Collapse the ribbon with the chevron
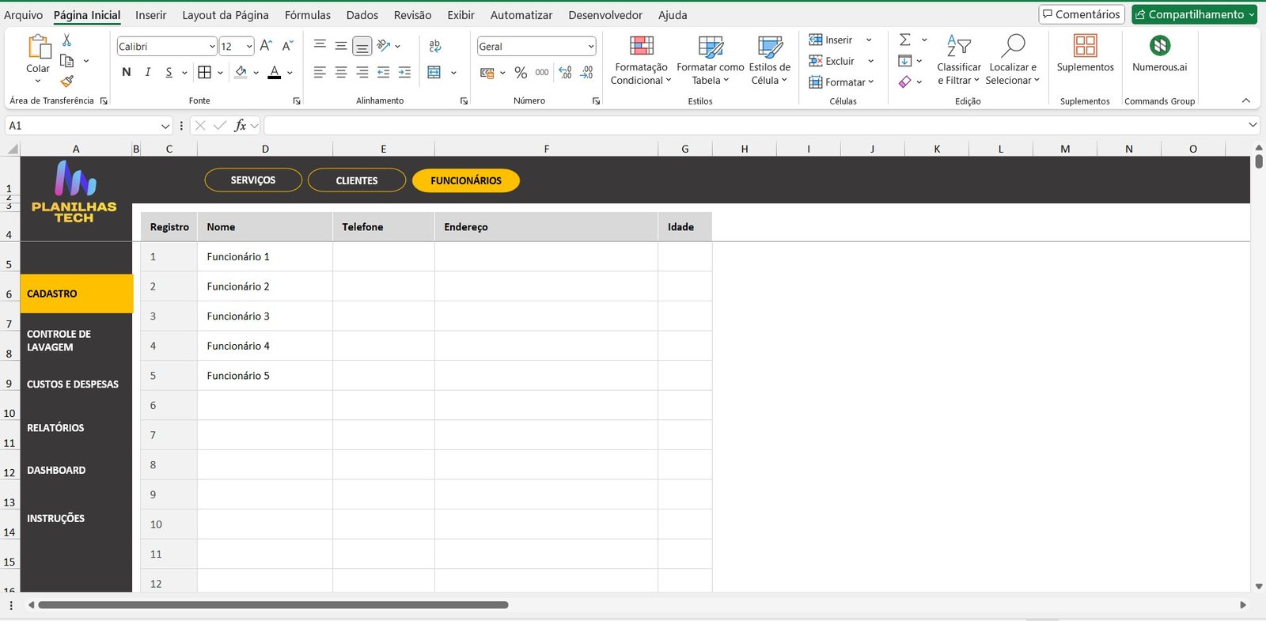Image resolution: width=1266 pixels, height=621 pixels. (x=1246, y=100)
